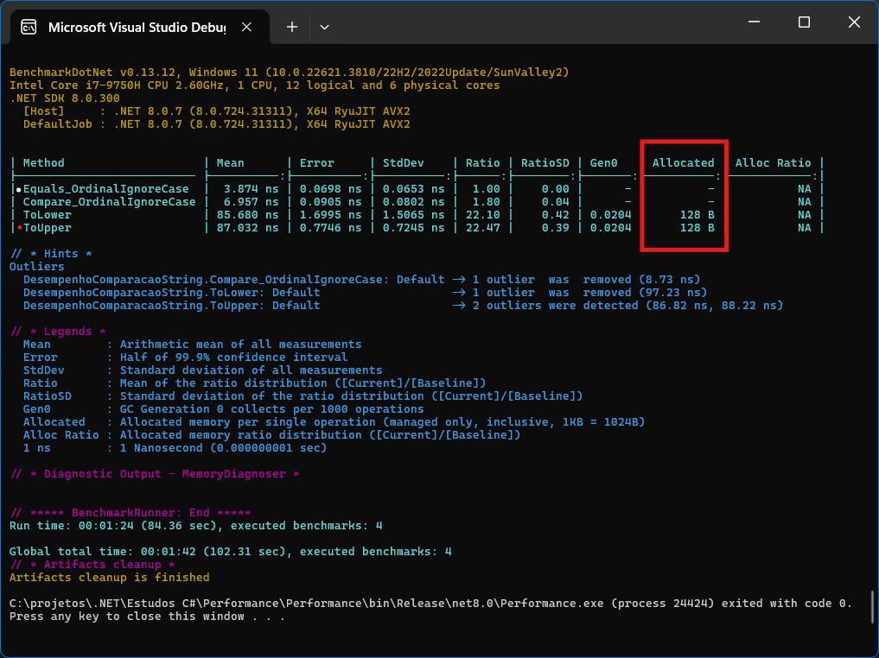The width and height of the screenshot is (879, 658).
Task: Click the Diagnostic Output - MemoryDiagnoser heading
Action: pyautogui.click(x=155, y=474)
